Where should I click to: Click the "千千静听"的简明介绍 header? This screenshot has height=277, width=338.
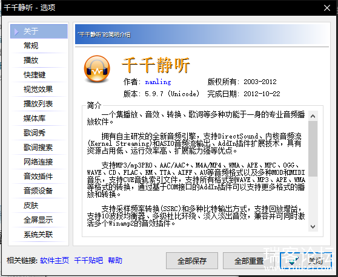tap(104, 34)
